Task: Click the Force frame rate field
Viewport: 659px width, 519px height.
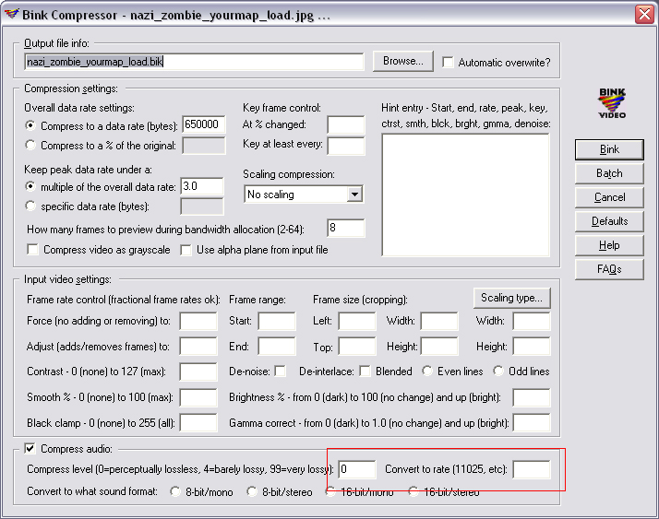Action: pos(198,321)
